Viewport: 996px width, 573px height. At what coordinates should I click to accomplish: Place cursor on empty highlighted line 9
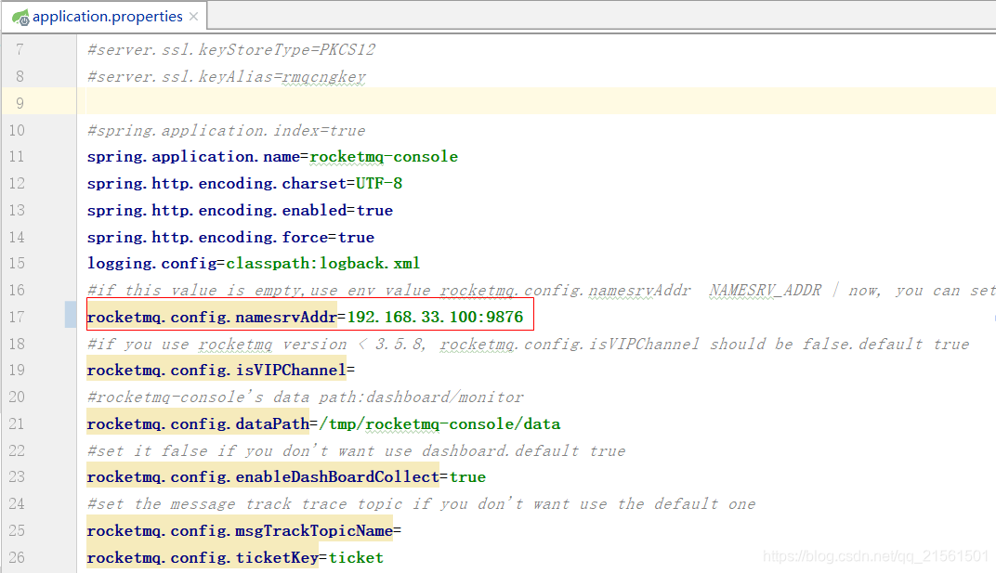(x=536, y=101)
